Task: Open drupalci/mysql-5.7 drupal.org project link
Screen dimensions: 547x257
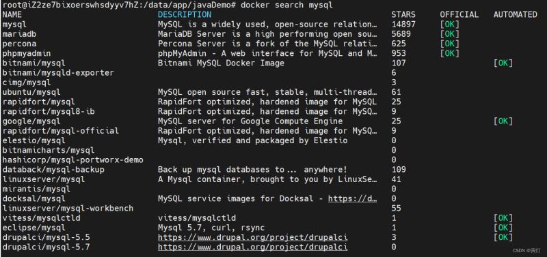Action: click(252, 247)
